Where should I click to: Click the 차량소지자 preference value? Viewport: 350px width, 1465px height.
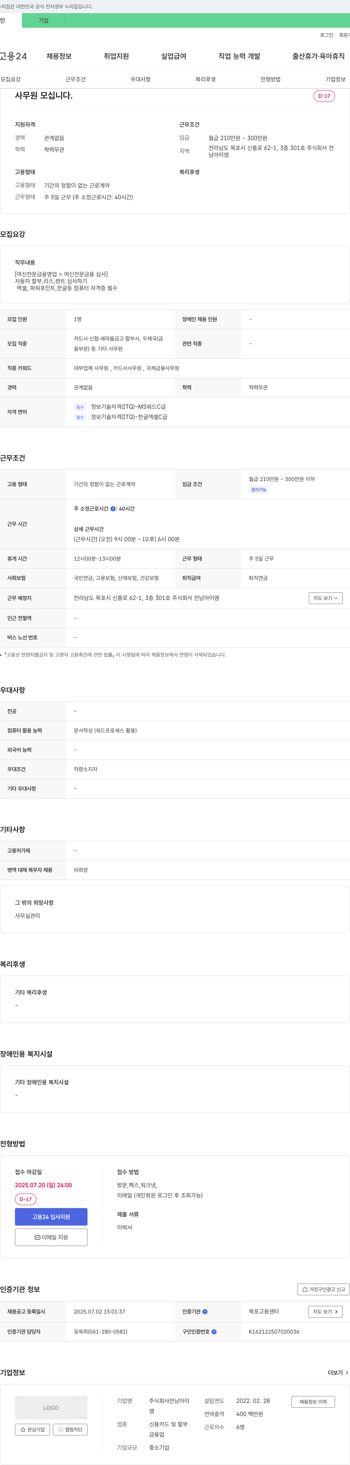coord(85,769)
